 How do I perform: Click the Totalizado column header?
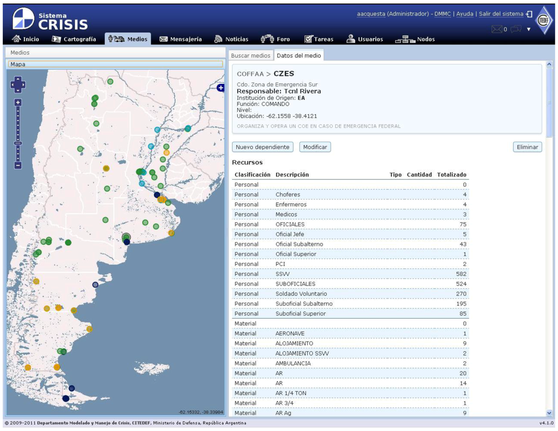pyautogui.click(x=452, y=174)
